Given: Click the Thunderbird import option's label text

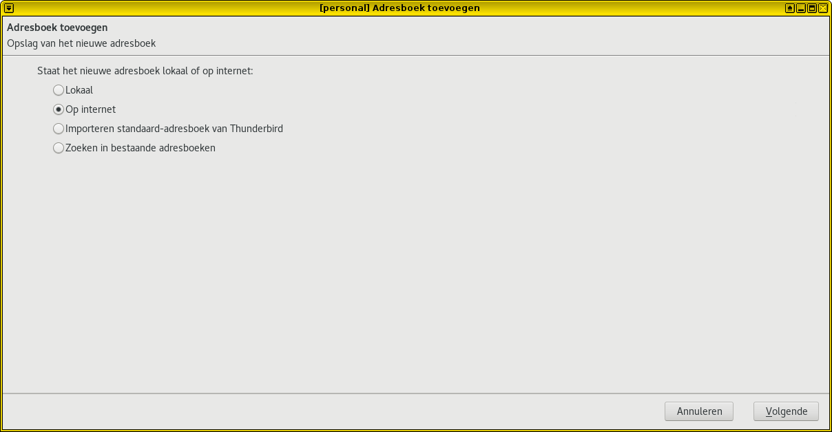Looking at the screenshot, I should tap(174, 129).
